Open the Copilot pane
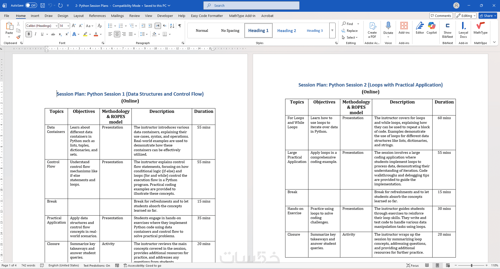 tap(432, 28)
